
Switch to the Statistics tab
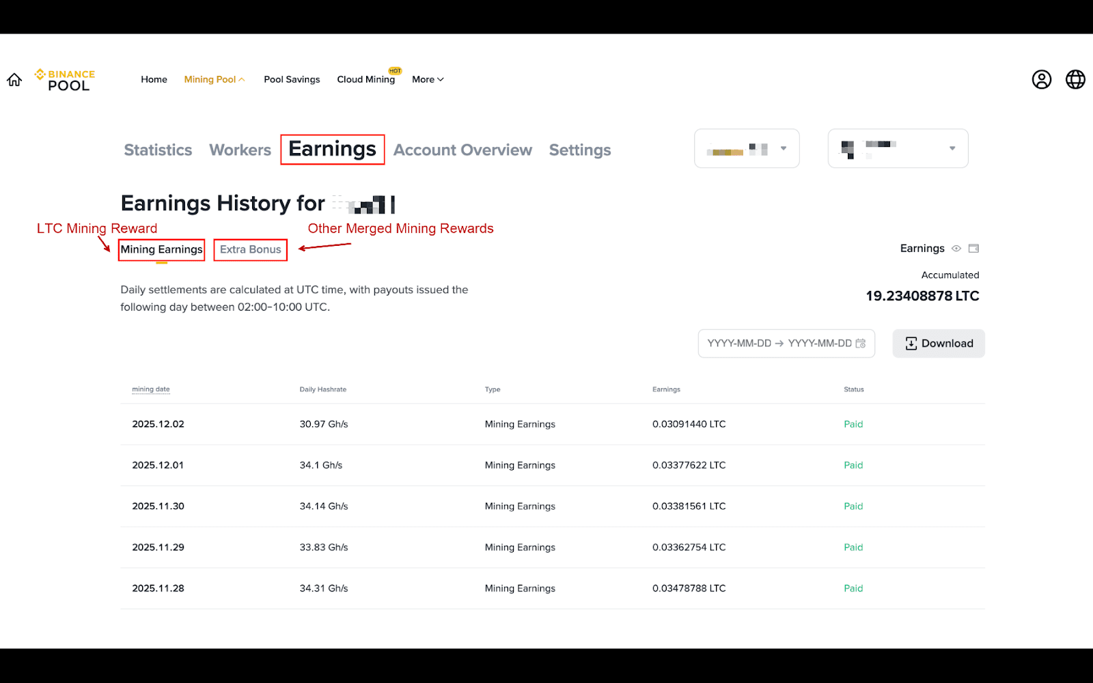[158, 150]
